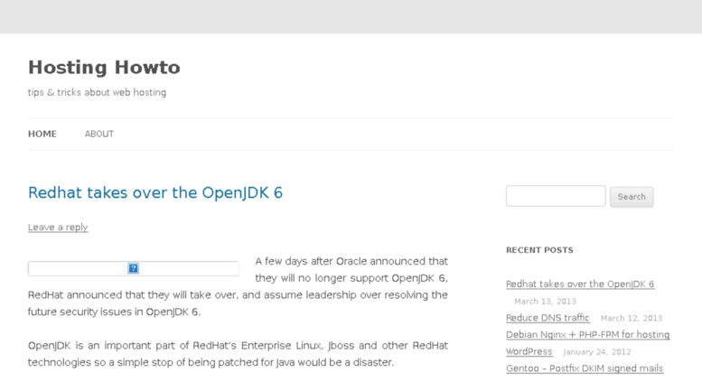702x382 pixels.
Task: Click the site tagline about web hosting
Action: [97, 92]
